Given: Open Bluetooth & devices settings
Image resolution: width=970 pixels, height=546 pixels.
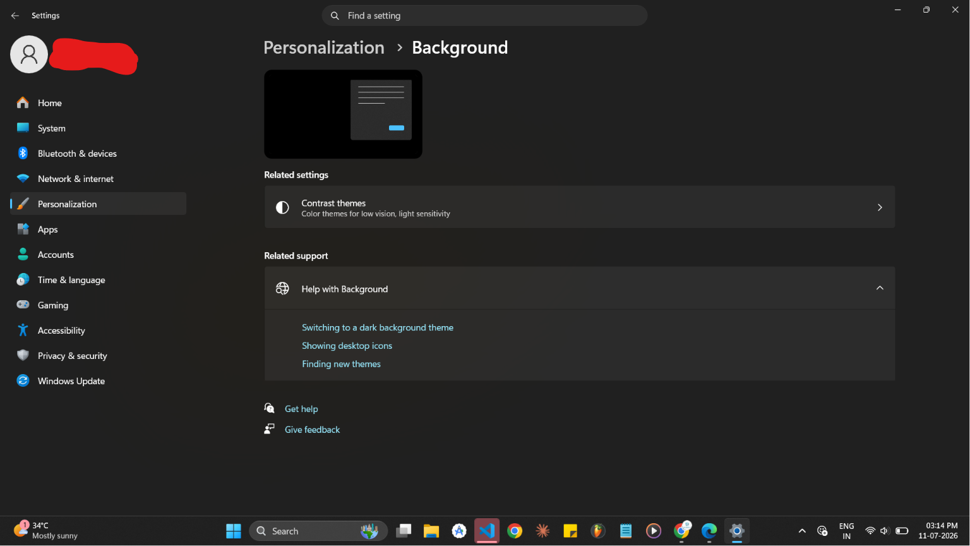Looking at the screenshot, I should coord(98,154).
